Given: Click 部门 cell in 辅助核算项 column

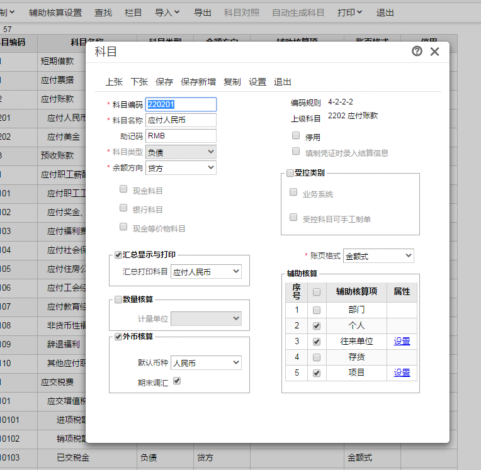Looking at the screenshot, I should point(356,310).
